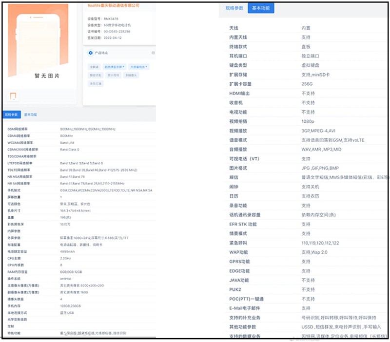Select body size value 164.3×75.6×8.5(mm)
390x342 pixels.
click(x=76, y=210)
